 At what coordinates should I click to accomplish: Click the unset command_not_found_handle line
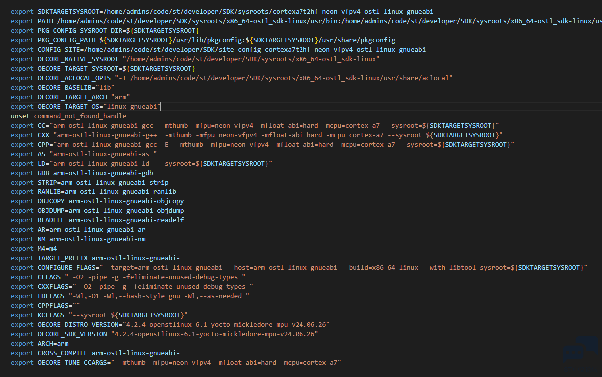69,116
